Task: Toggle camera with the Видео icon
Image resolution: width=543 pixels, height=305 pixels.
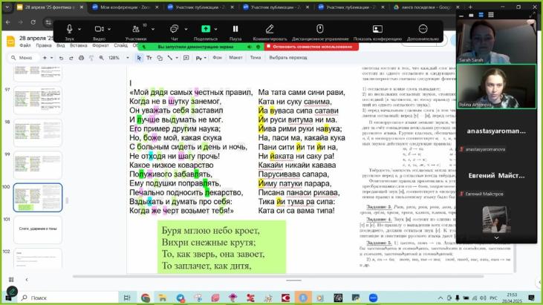Action: (100, 29)
